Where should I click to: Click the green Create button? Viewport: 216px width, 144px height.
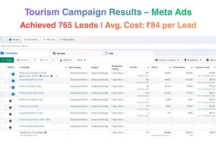point(7,60)
